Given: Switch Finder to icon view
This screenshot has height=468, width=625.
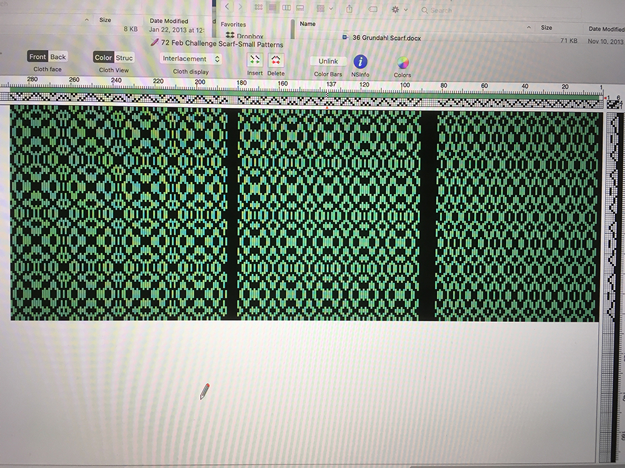Looking at the screenshot, I should (258, 8).
